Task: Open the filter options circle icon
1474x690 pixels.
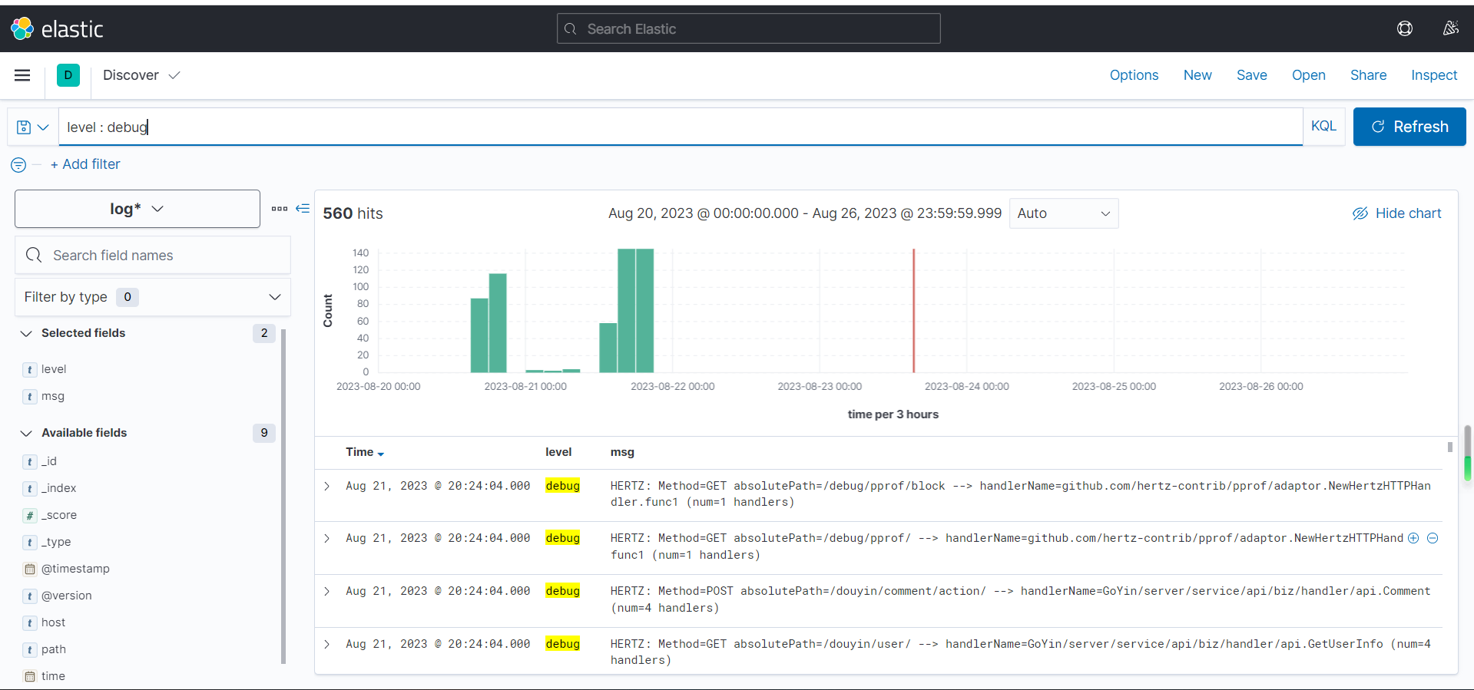Action: coord(18,165)
